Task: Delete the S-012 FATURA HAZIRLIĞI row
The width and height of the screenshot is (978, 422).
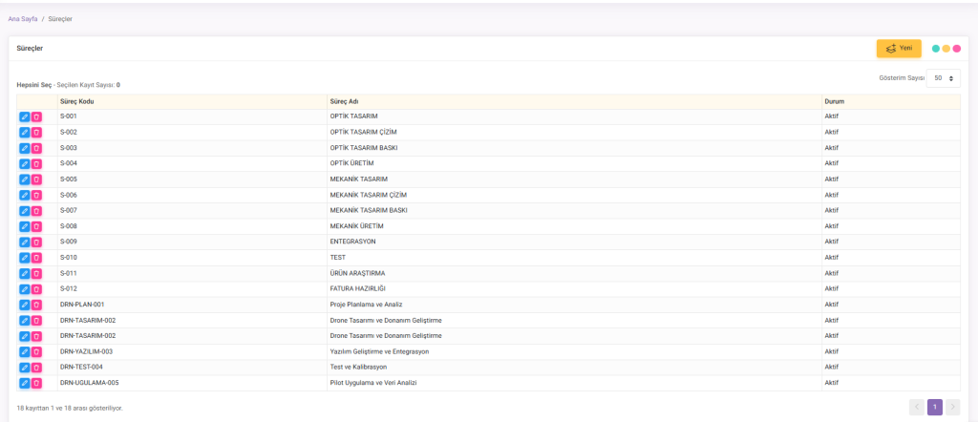Action: click(x=36, y=288)
